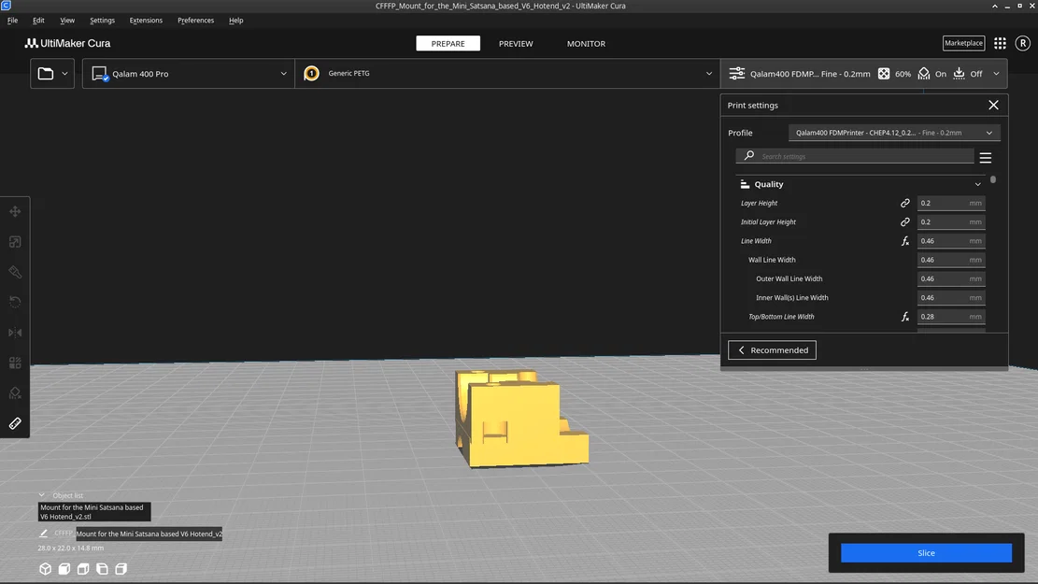Screen dimensions: 1038x584
Task: Open file using folder icon
Action: point(45,74)
